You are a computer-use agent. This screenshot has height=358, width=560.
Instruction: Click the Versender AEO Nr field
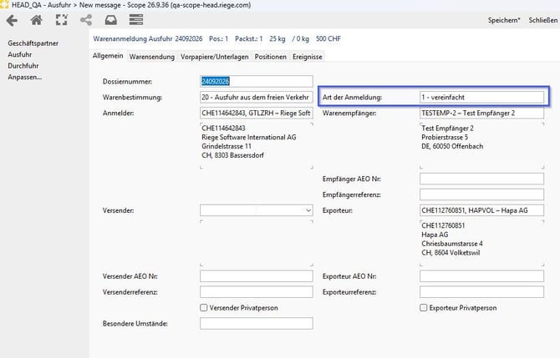257,276
